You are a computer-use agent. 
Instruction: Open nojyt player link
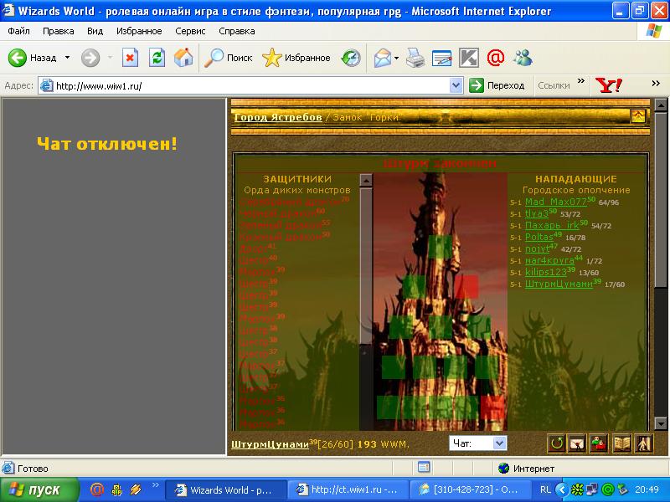pos(537,248)
